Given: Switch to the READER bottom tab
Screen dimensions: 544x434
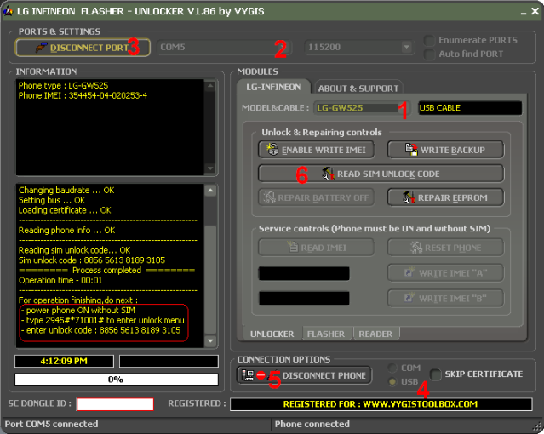Looking at the screenshot, I should 375,334.
